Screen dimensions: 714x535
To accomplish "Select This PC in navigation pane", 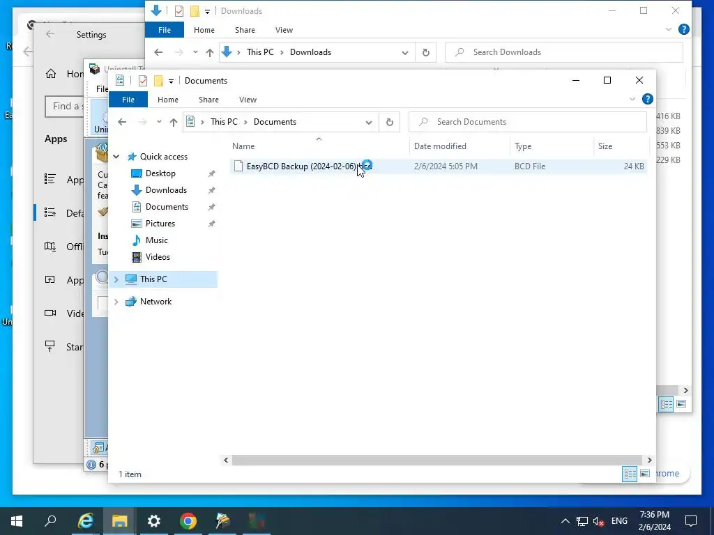I will point(153,279).
